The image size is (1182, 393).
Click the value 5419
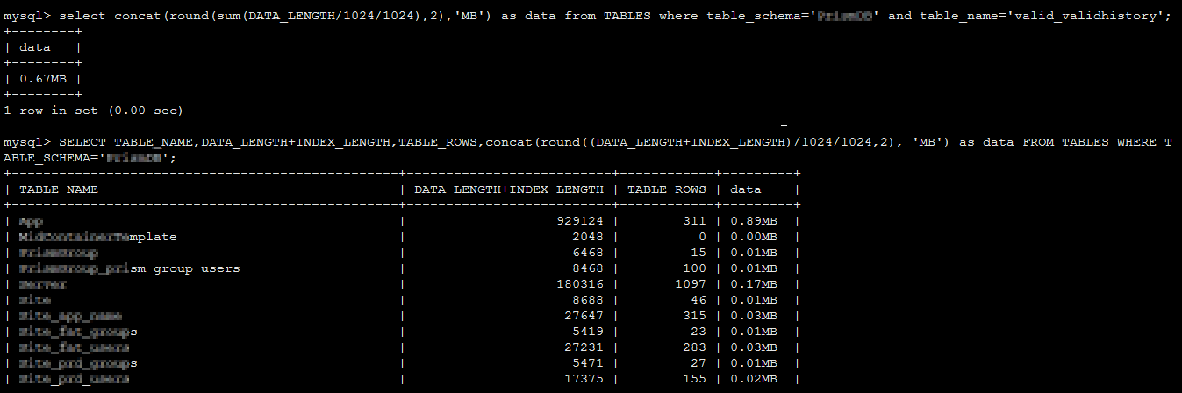tap(588, 332)
